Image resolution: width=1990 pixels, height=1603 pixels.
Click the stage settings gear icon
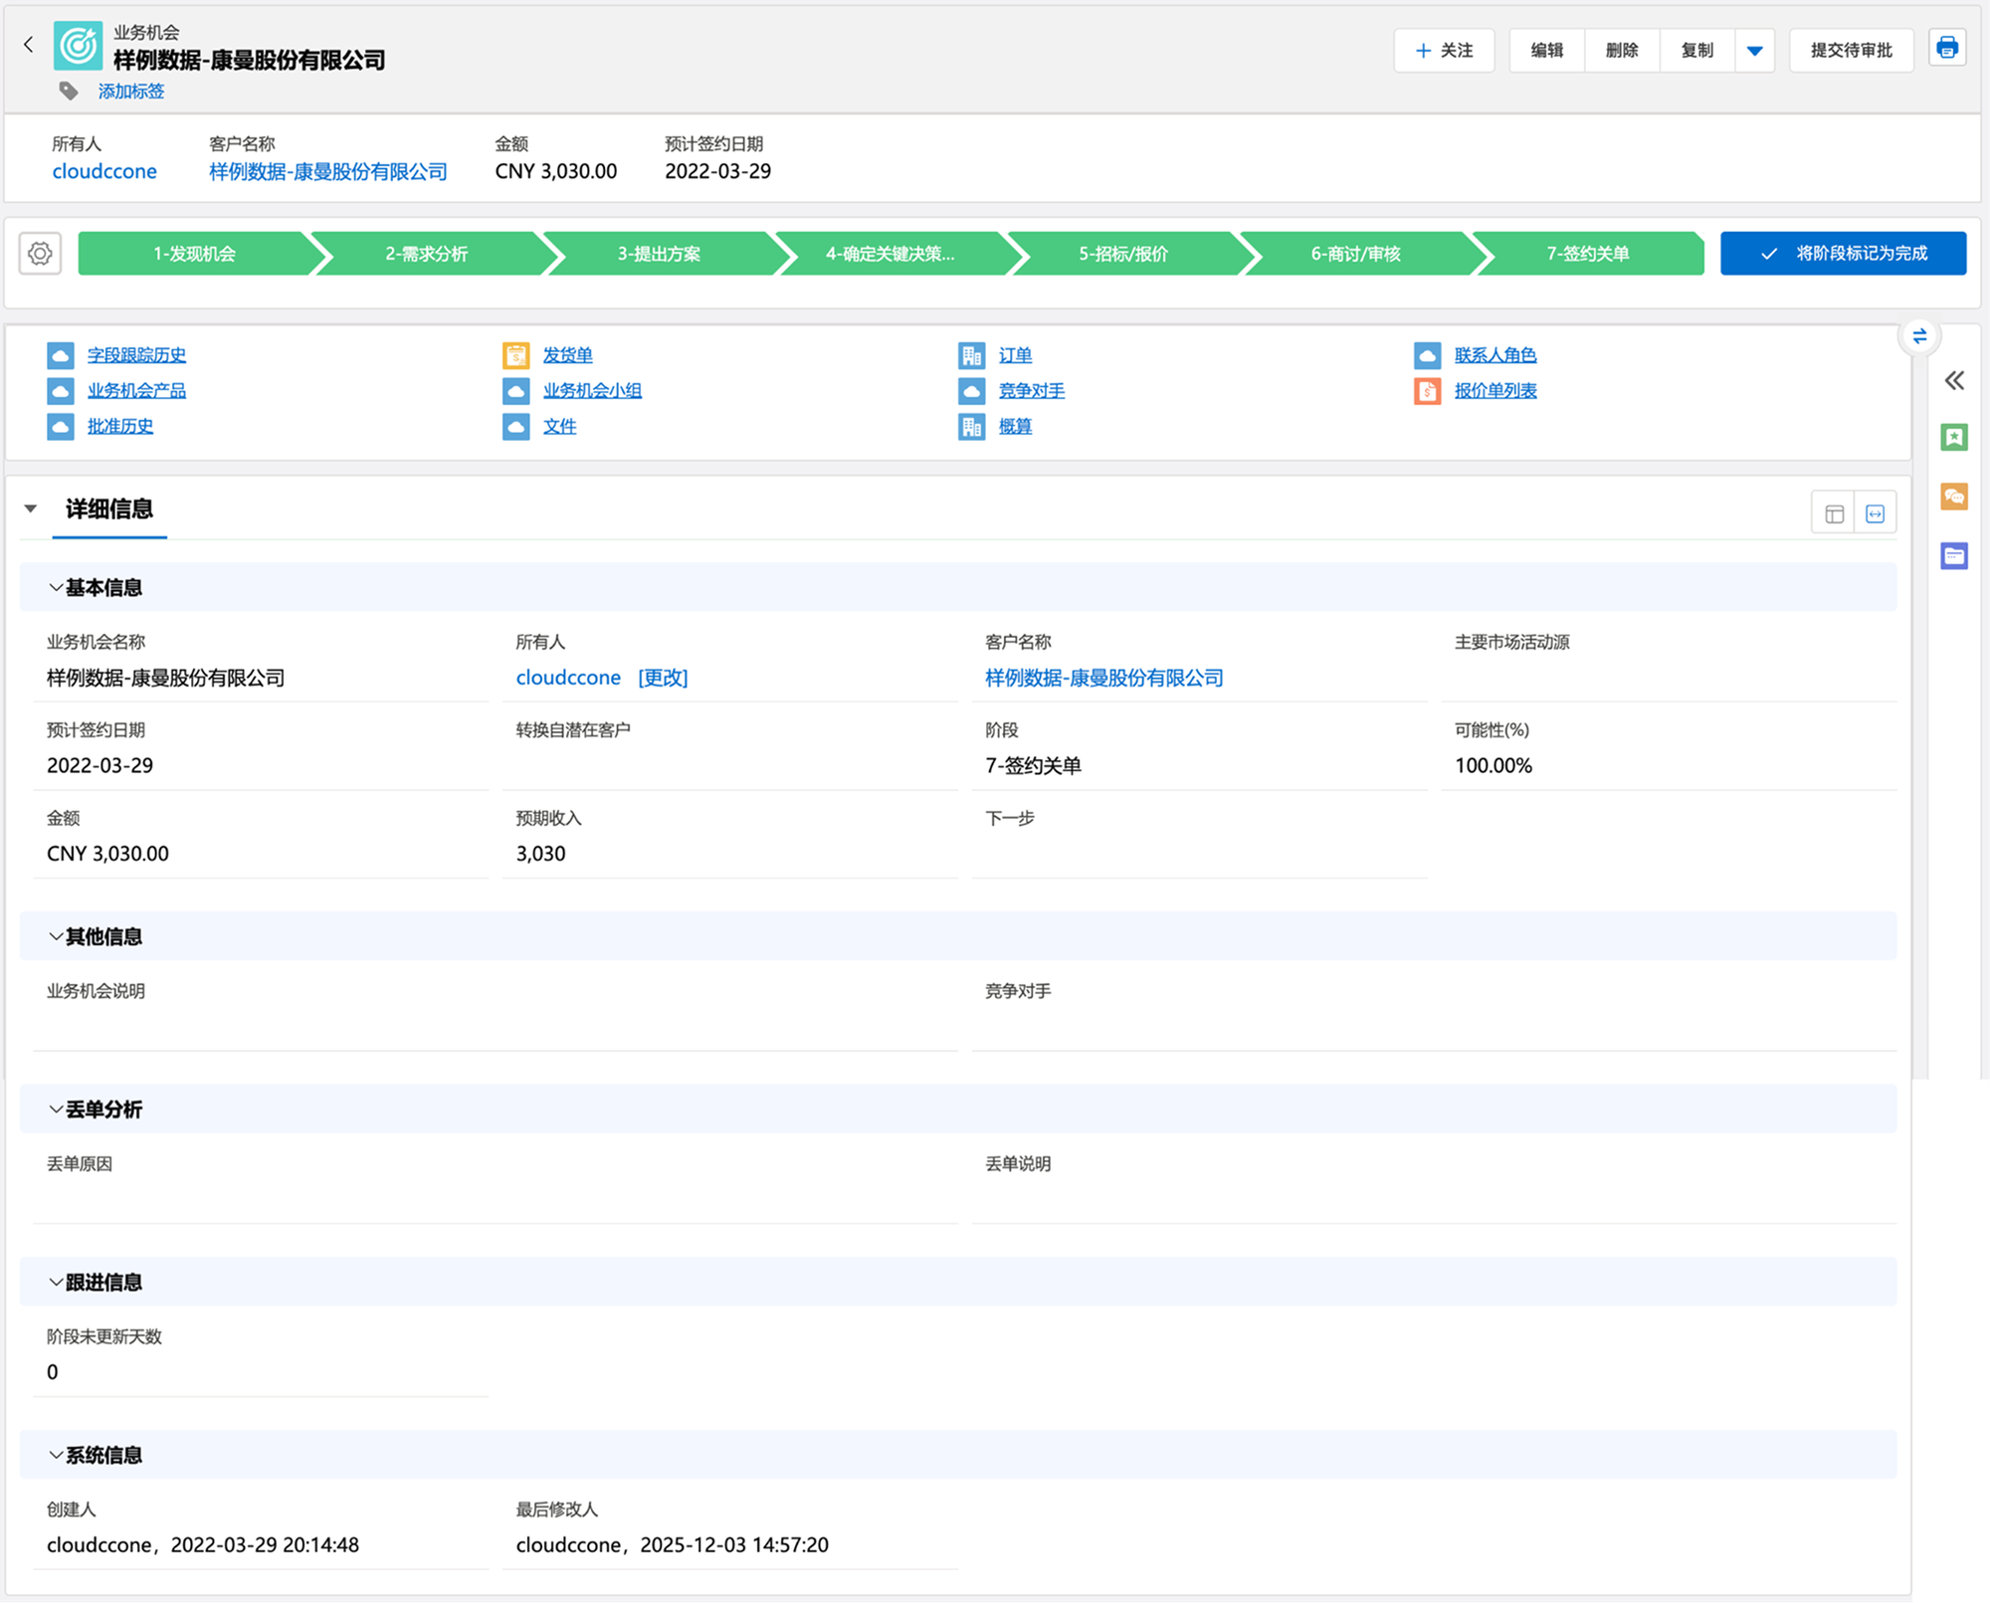(41, 254)
